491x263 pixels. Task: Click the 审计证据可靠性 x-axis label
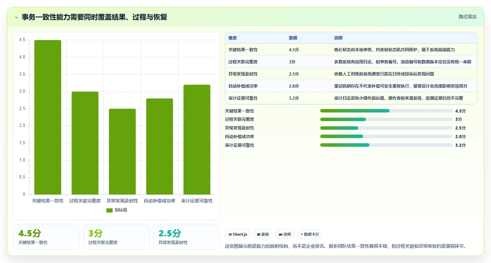pos(197,201)
